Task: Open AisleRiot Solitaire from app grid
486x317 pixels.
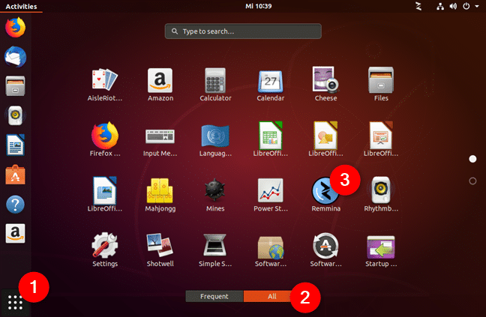Action: (x=105, y=85)
